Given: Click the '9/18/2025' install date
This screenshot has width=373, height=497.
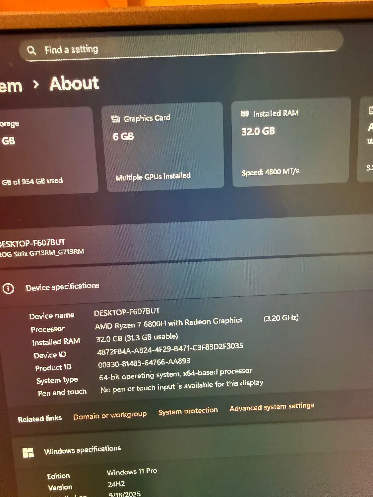Looking at the screenshot, I should (x=125, y=494).
